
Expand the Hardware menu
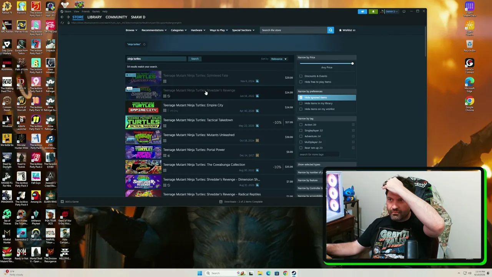tap(198, 30)
